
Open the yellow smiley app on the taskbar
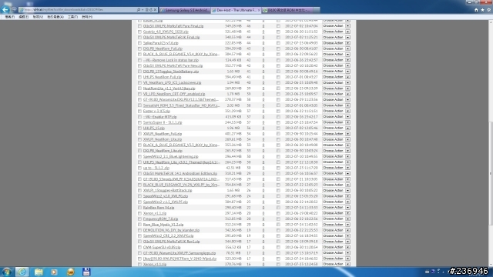tap(70, 272)
